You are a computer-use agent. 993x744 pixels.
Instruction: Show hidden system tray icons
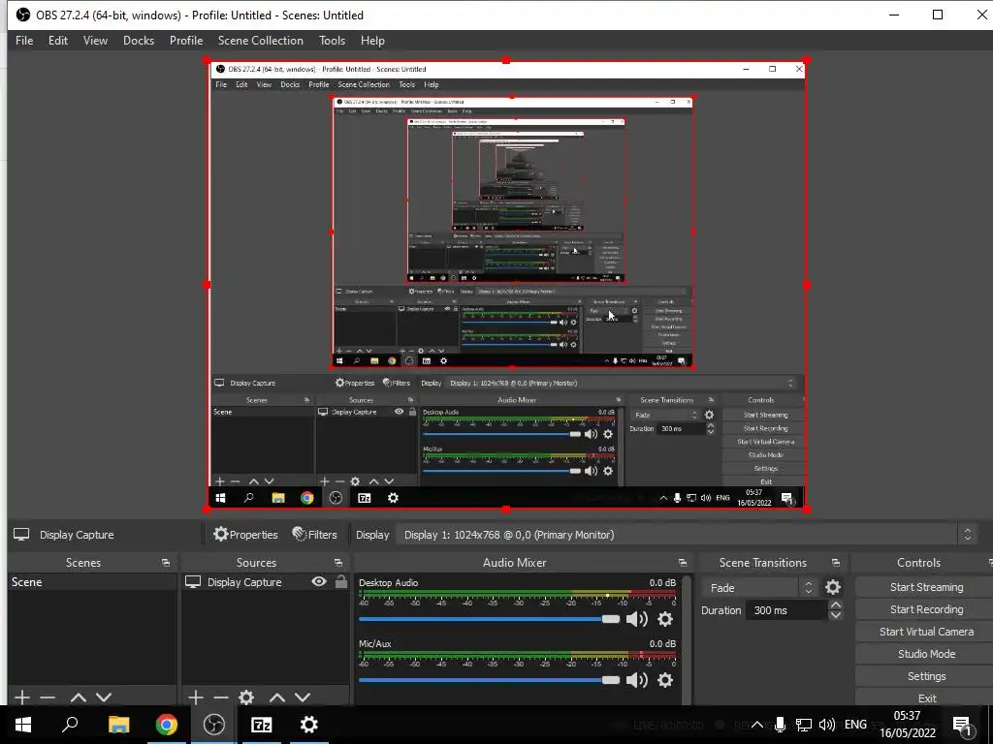(756, 725)
